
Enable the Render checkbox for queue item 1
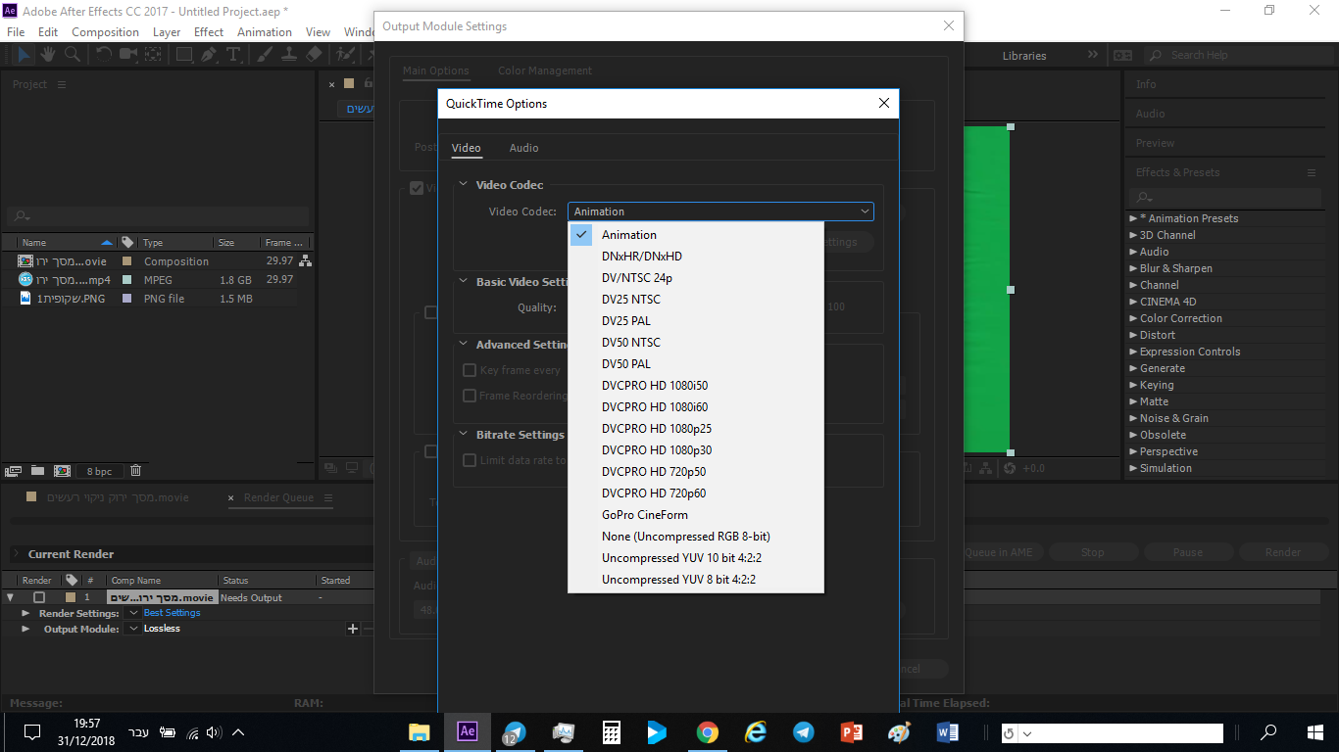click(39, 597)
